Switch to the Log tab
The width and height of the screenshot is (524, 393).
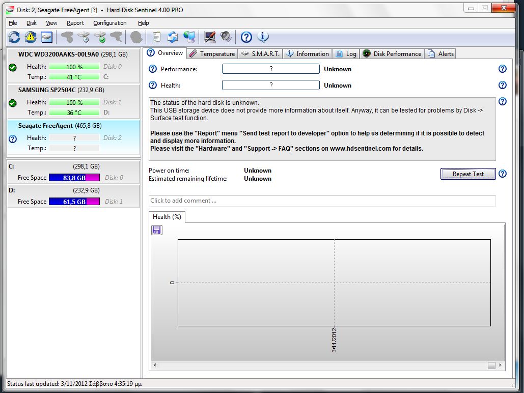(346, 54)
